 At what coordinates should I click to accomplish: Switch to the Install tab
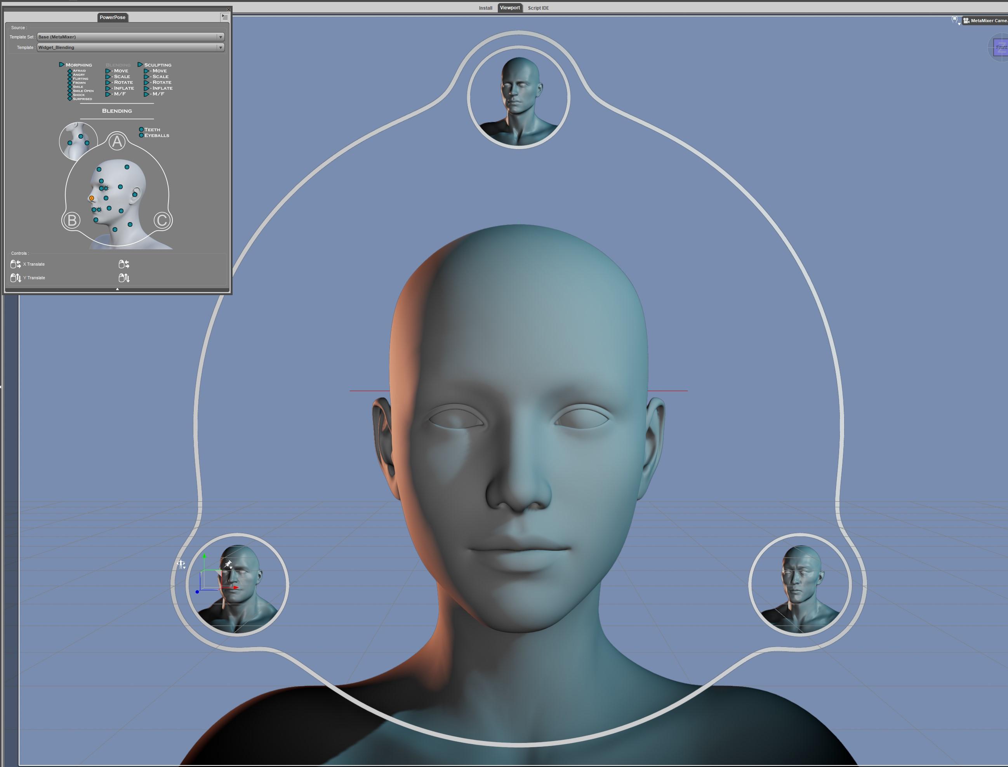[485, 8]
